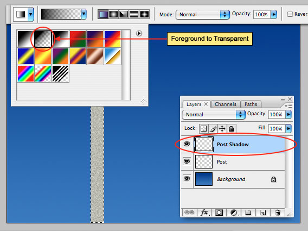
Task: Switch to the Paths tab
Action: click(x=251, y=104)
